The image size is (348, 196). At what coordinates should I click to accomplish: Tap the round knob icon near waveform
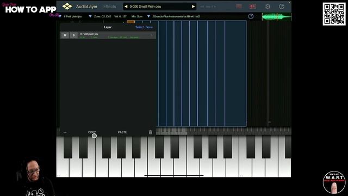pyautogui.click(x=251, y=16)
